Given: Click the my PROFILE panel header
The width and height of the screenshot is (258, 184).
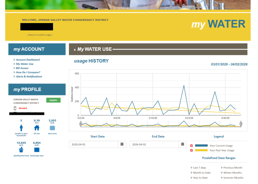Looking at the screenshot, I should tap(37, 89).
